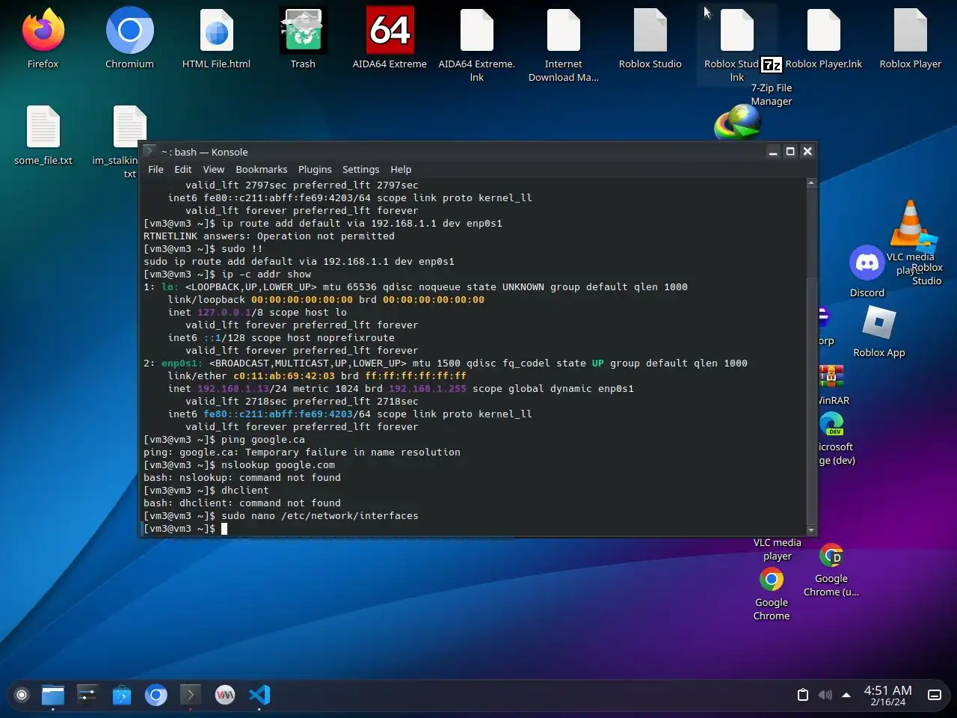
Task: Open the Konsole Settings menu
Action: (360, 169)
